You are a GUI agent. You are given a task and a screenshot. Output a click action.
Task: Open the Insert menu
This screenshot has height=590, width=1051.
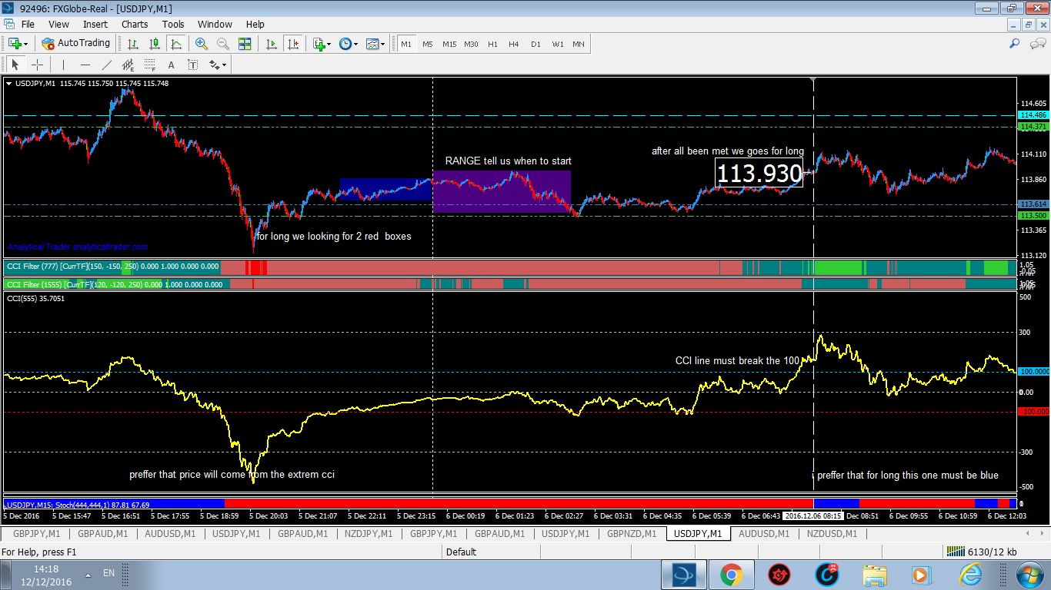[95, 25]
